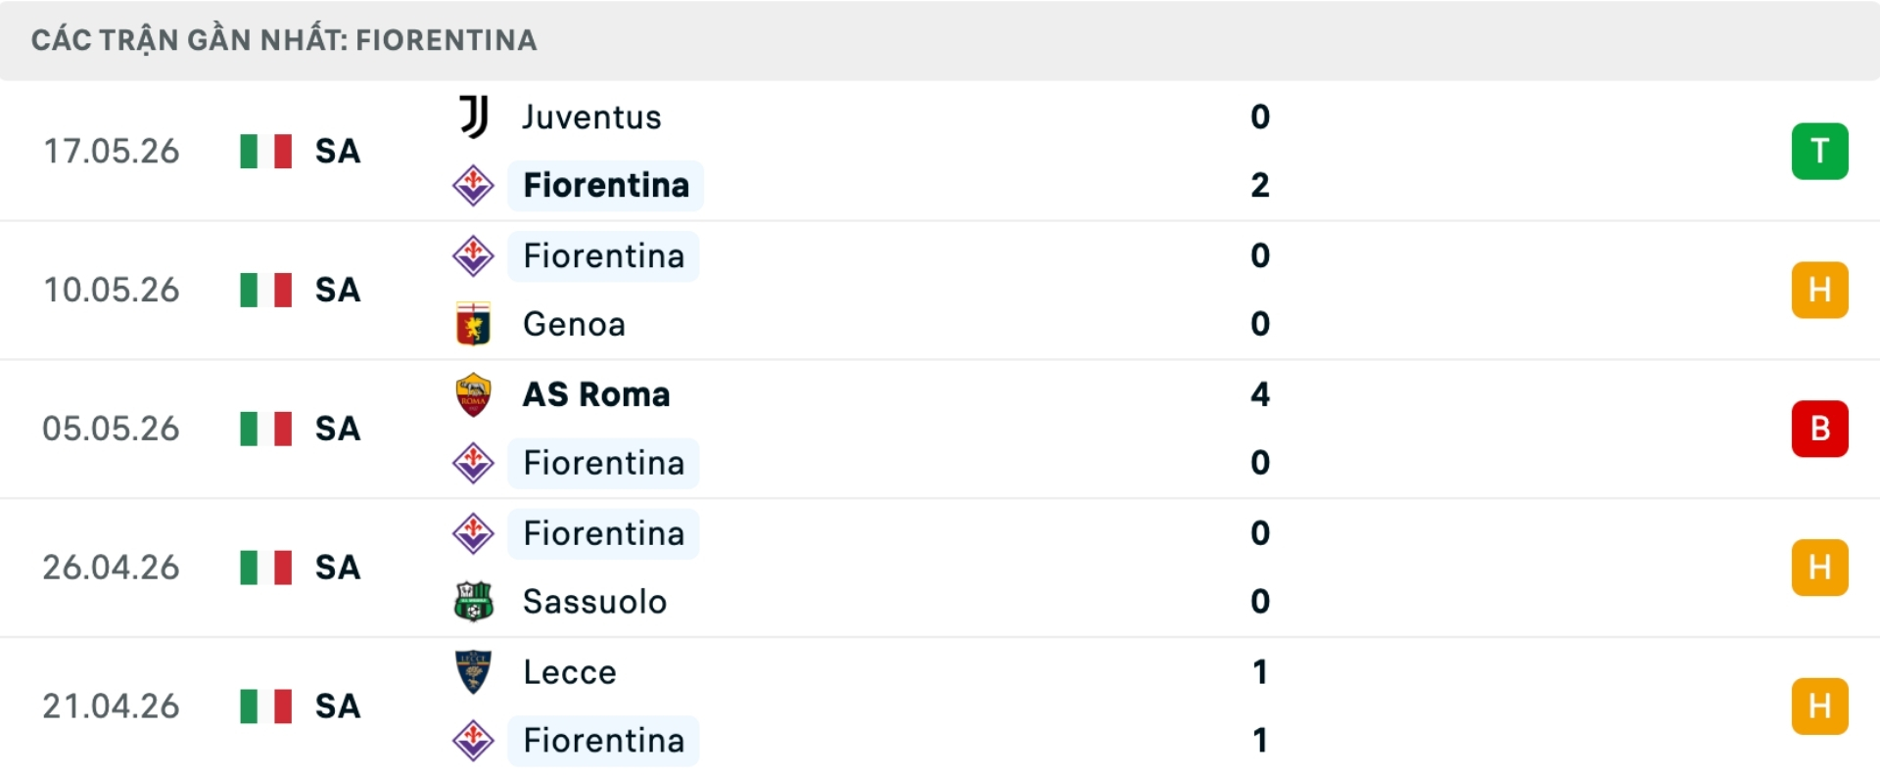
Task: Click the Sassuolo club crest
Action: (x=474, y=602)
